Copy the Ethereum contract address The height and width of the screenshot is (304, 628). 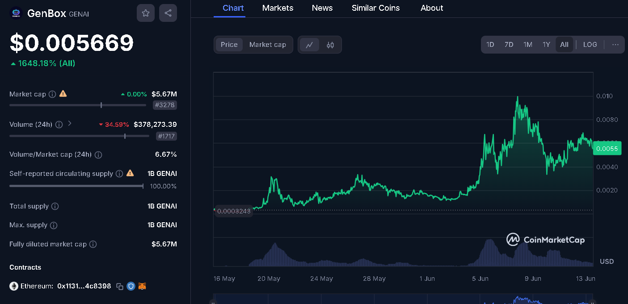click(120, 286)
